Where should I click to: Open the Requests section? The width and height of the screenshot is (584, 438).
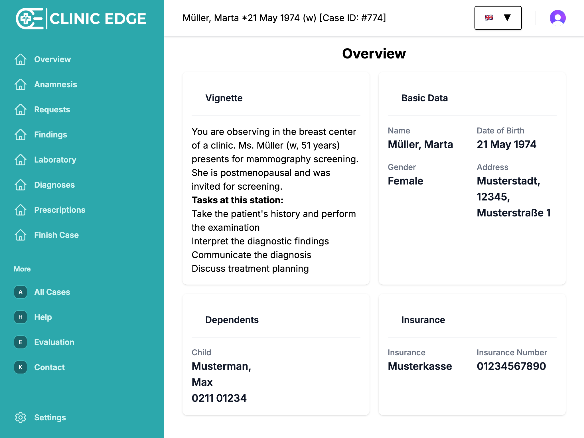pos(52,109)
